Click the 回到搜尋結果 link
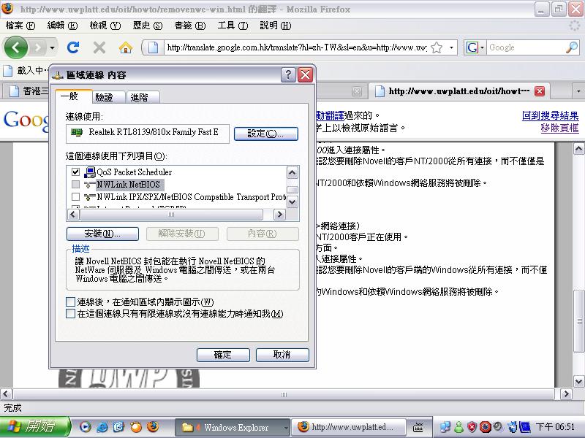 pyautogui.click(x=551, y=115)
